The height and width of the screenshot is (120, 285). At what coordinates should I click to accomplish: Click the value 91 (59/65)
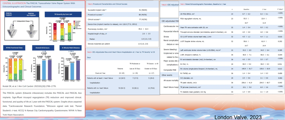[143, 10]
